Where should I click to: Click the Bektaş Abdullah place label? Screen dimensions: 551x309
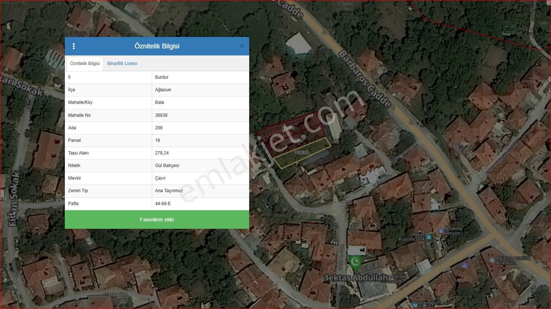(354, 278)
